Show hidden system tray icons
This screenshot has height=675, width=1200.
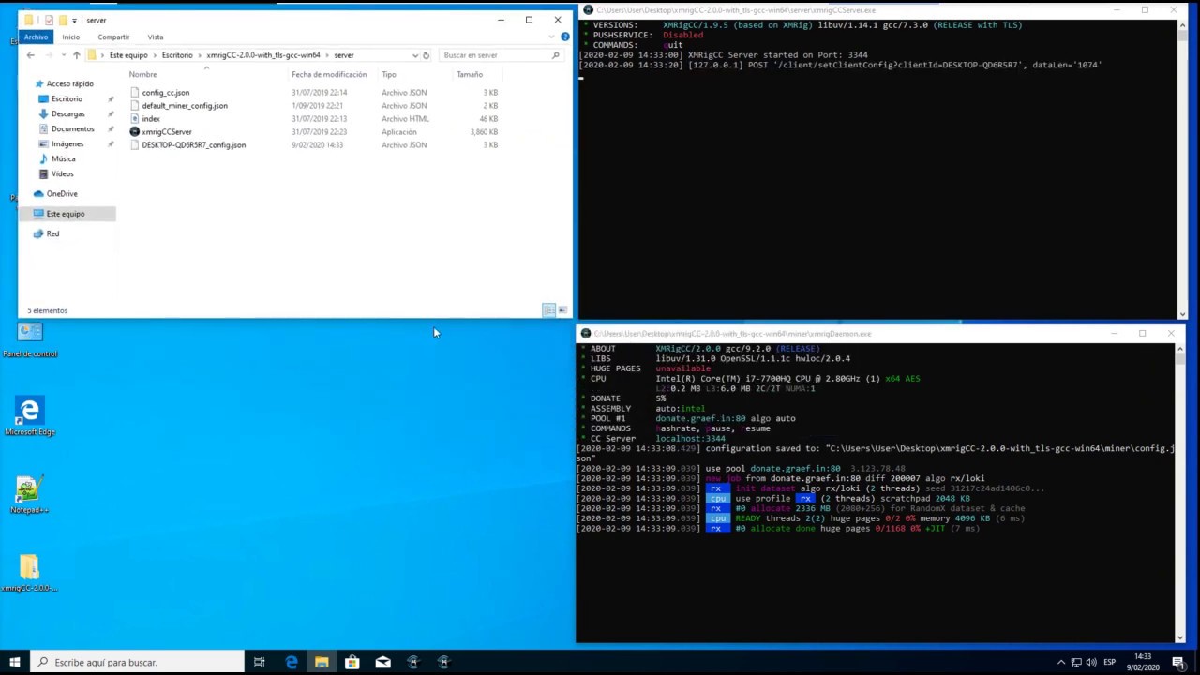pyautogui.click(x=1061, y=662)
